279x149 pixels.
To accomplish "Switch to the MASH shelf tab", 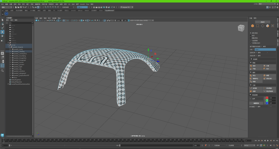I will pos(87,10).
